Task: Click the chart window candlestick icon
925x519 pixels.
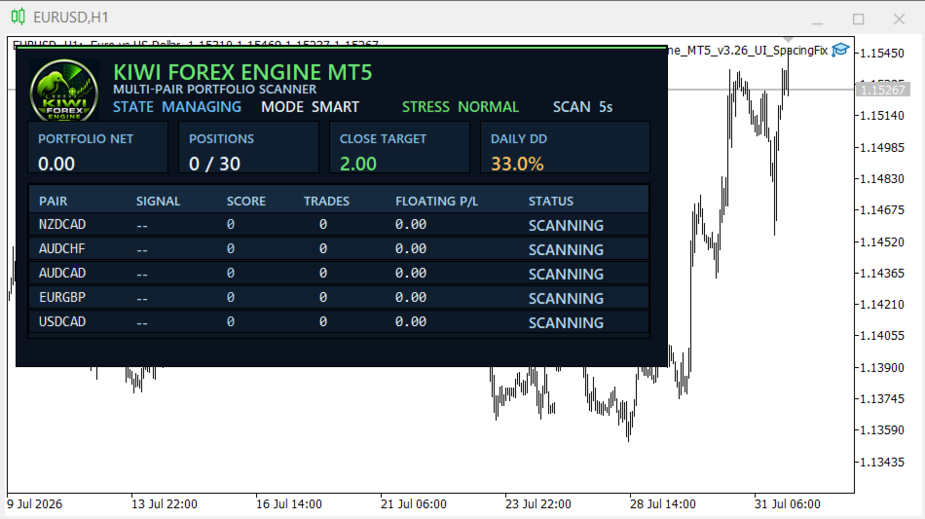Action: click(x=18, y=17)
